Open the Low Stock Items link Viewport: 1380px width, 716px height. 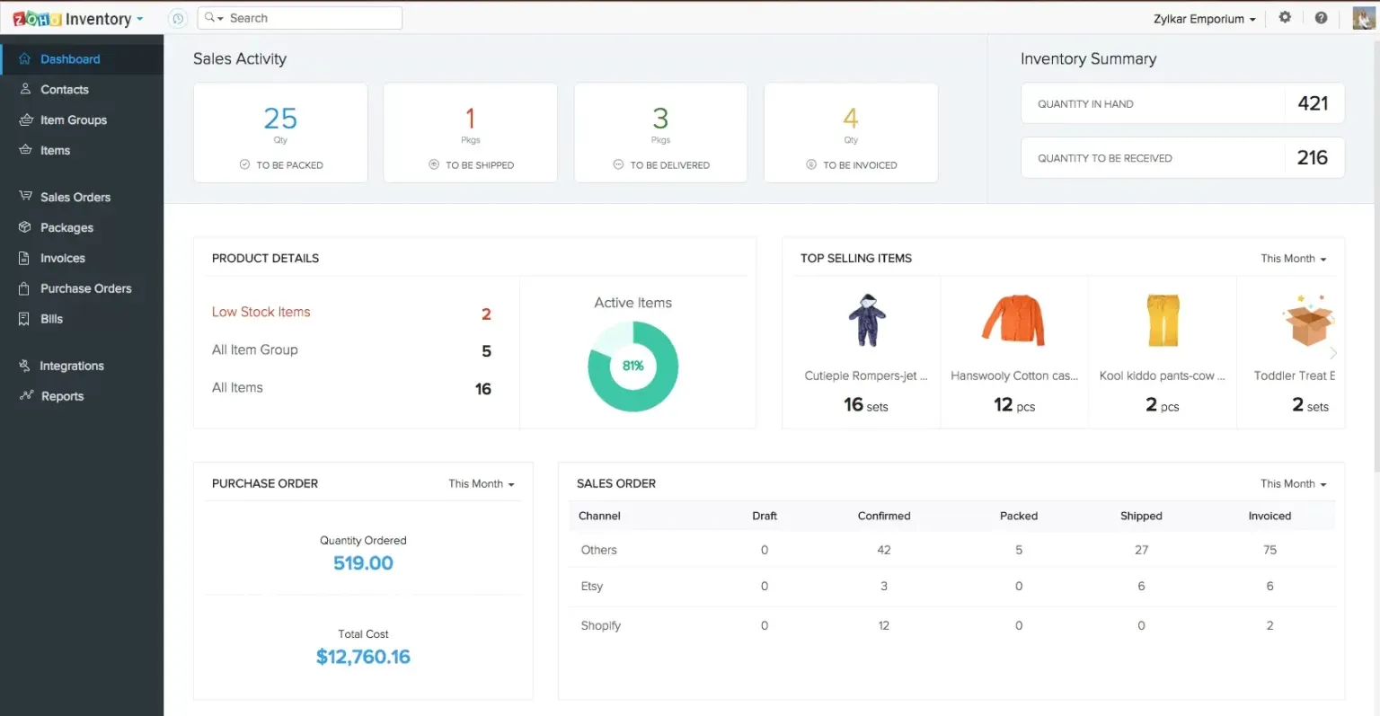[x=261, y=312]
